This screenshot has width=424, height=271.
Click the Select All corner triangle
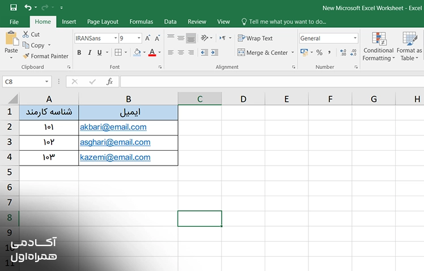(12, 99)
